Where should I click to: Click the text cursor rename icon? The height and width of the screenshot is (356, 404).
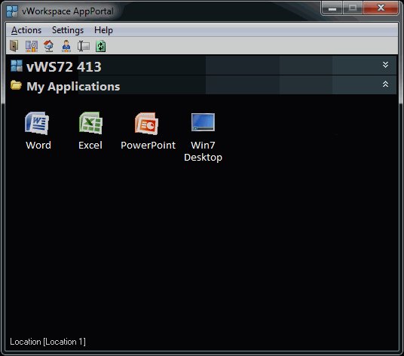[84, 47]
